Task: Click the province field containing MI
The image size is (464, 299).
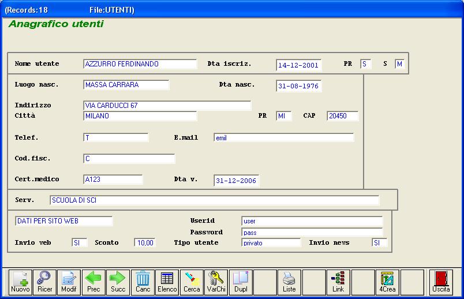Action: pos(283,116)
